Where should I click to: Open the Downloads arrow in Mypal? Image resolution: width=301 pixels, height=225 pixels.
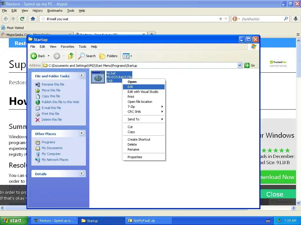296,19
